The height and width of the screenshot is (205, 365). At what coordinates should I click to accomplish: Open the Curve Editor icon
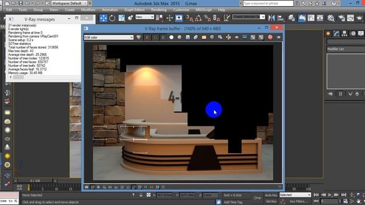point(311,18)
